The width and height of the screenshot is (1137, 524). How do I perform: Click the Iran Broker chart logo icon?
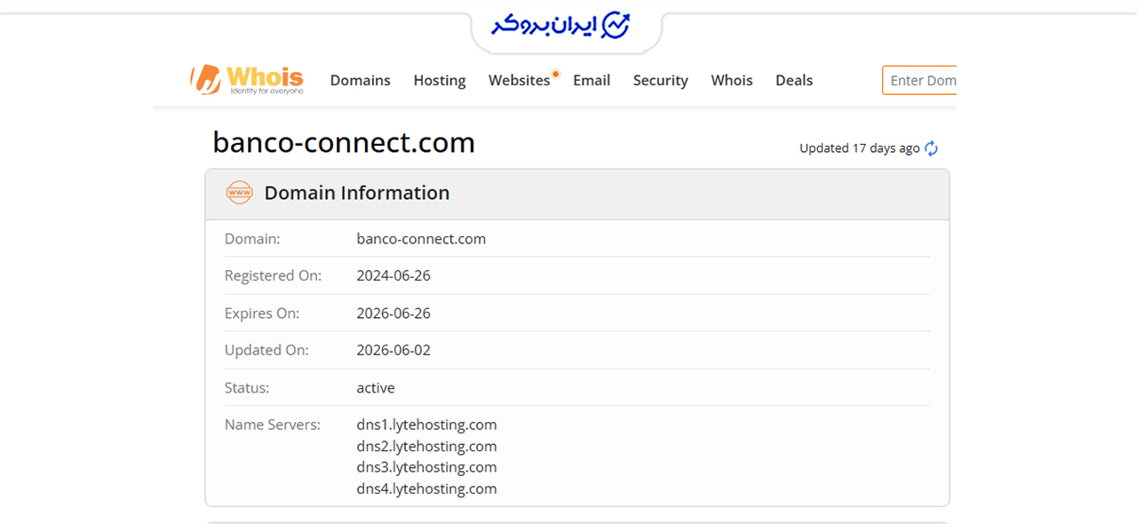click(x=616, y=26)
